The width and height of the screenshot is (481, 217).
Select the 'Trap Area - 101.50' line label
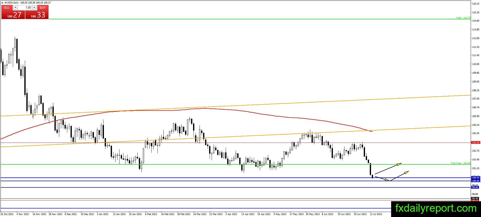pyautogui.click(x=460, y=163)
